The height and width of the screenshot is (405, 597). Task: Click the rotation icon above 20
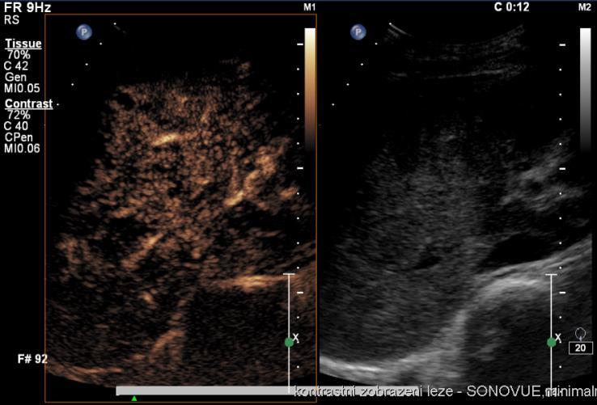(580, 334)
